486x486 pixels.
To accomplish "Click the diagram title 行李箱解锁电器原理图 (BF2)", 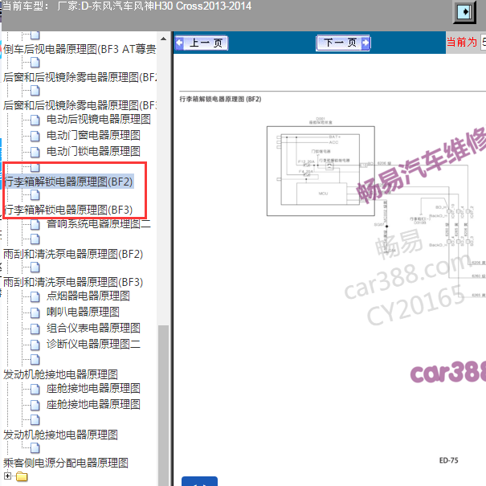I will coord(220,99).
